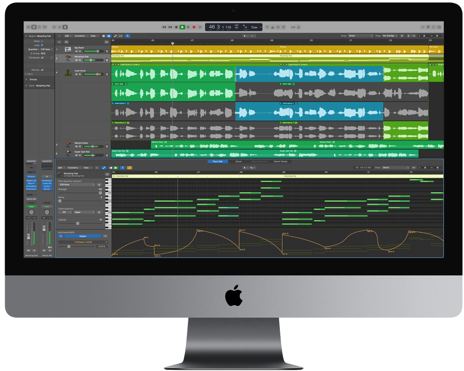The width and height of the screenshot is (464, 371).
Task: Toggle the yellow Link button in Piano Roll
Action: (x=130, y=168)
